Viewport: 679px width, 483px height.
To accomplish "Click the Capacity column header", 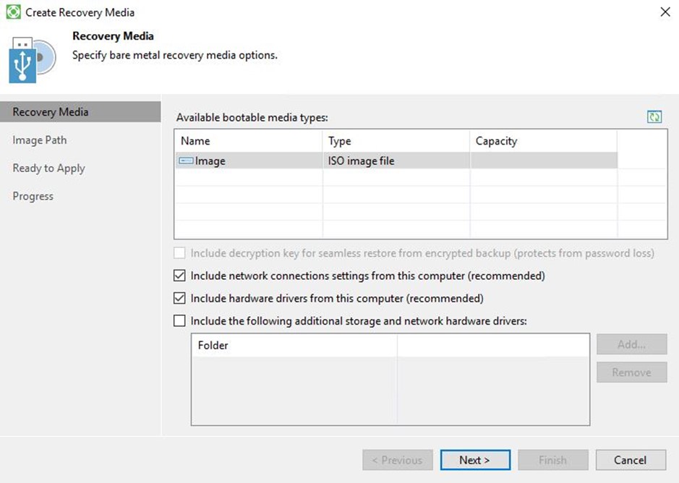I will pyautogui.click(x=543, y=141).
